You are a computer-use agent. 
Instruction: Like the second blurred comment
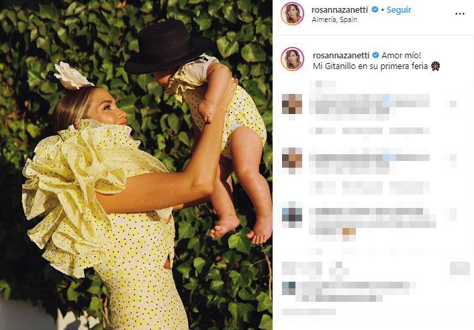[453, 158]
